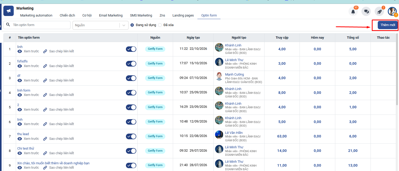Disable the 'df' form switch
The height and width of the screenshot is (171, 399).
pyautogui.click(x=131, y=78)
